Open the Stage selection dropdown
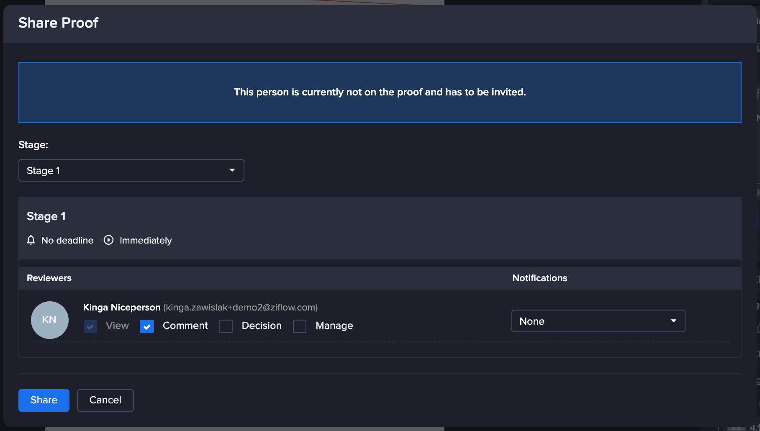 point(131,170)
